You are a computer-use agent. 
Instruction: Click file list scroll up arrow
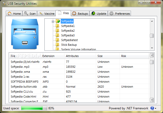click(152, 55)
